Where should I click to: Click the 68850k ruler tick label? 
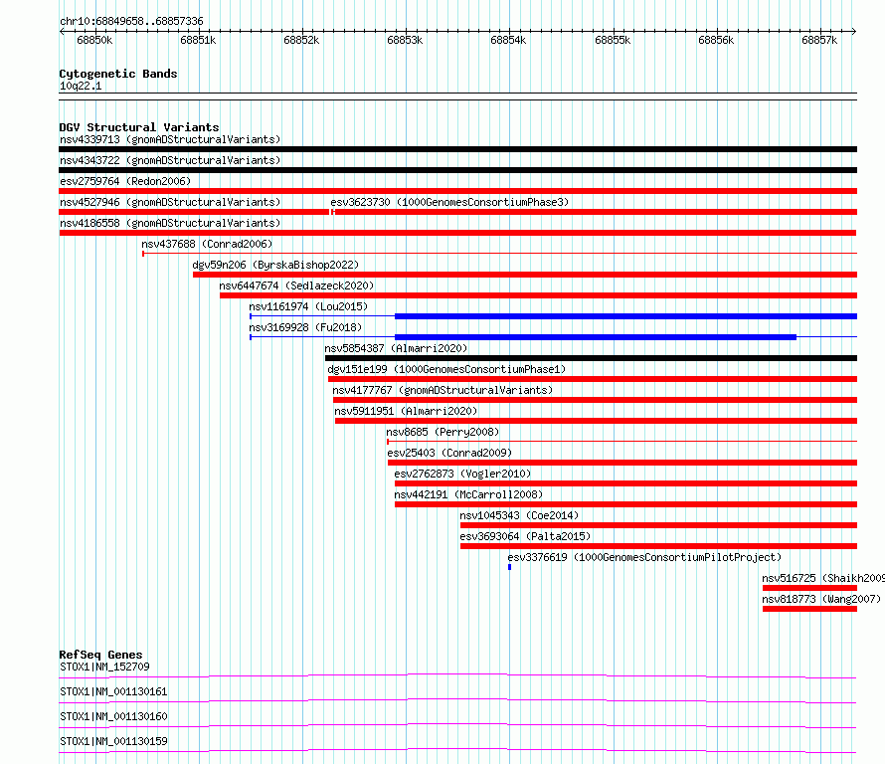pyautogui.click(x=94, y=40)
